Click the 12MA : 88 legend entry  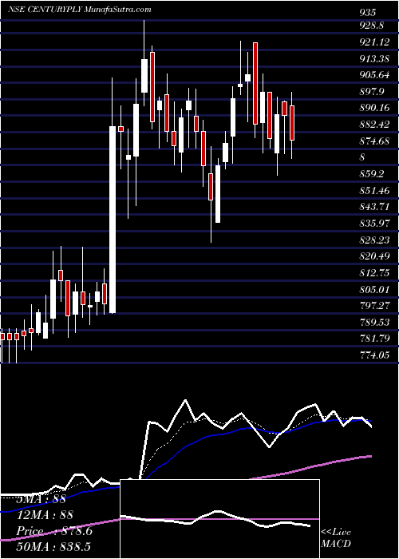tap(45, 515)
